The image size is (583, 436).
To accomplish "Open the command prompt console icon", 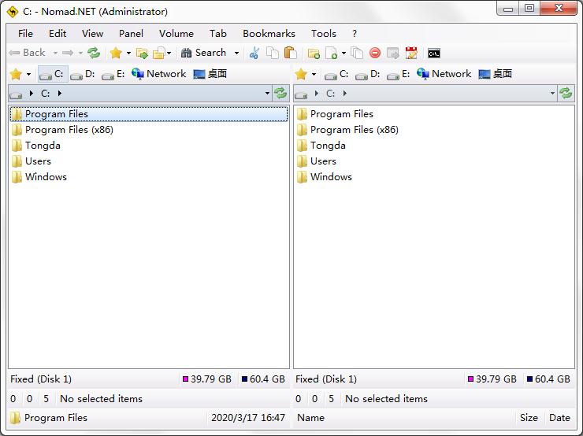I will pos(433,53).
